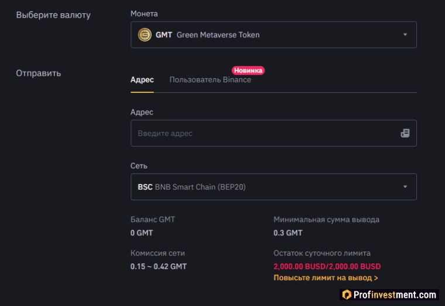The height and width of the screenshot is (306, 445).
Task: Click the Выберите валюту heading
Action: pyautogui.click(x=53, y=15)
